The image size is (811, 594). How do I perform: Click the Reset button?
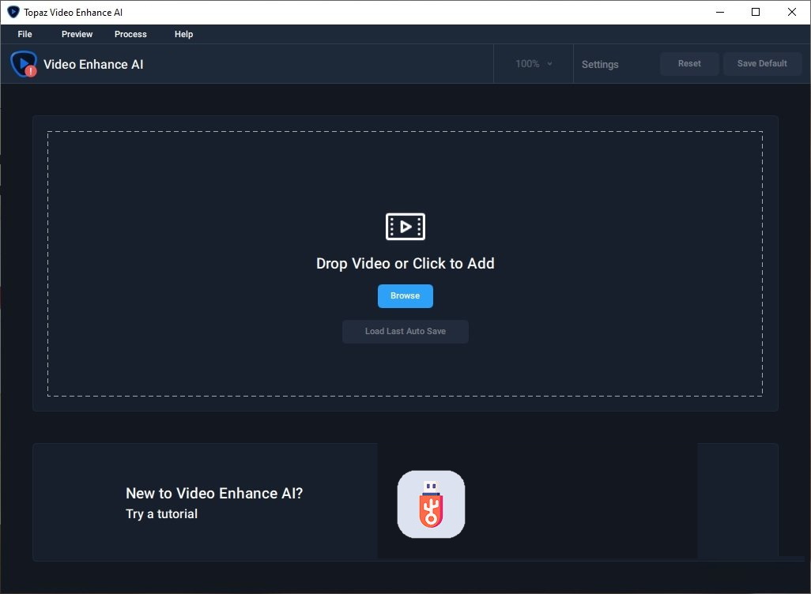(689, 64)
